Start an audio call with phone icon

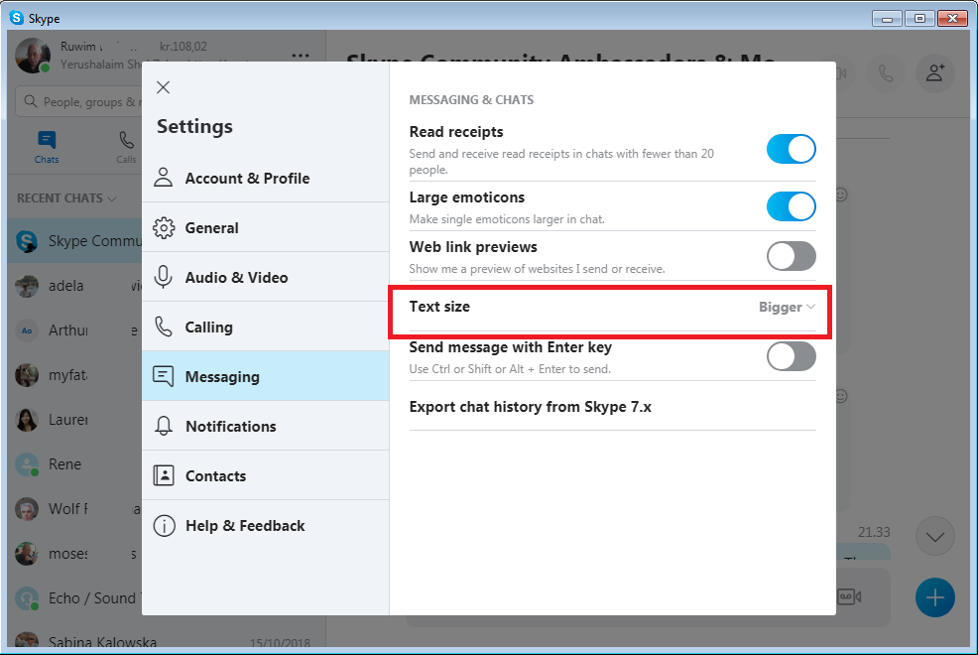[x=886, y=73]
